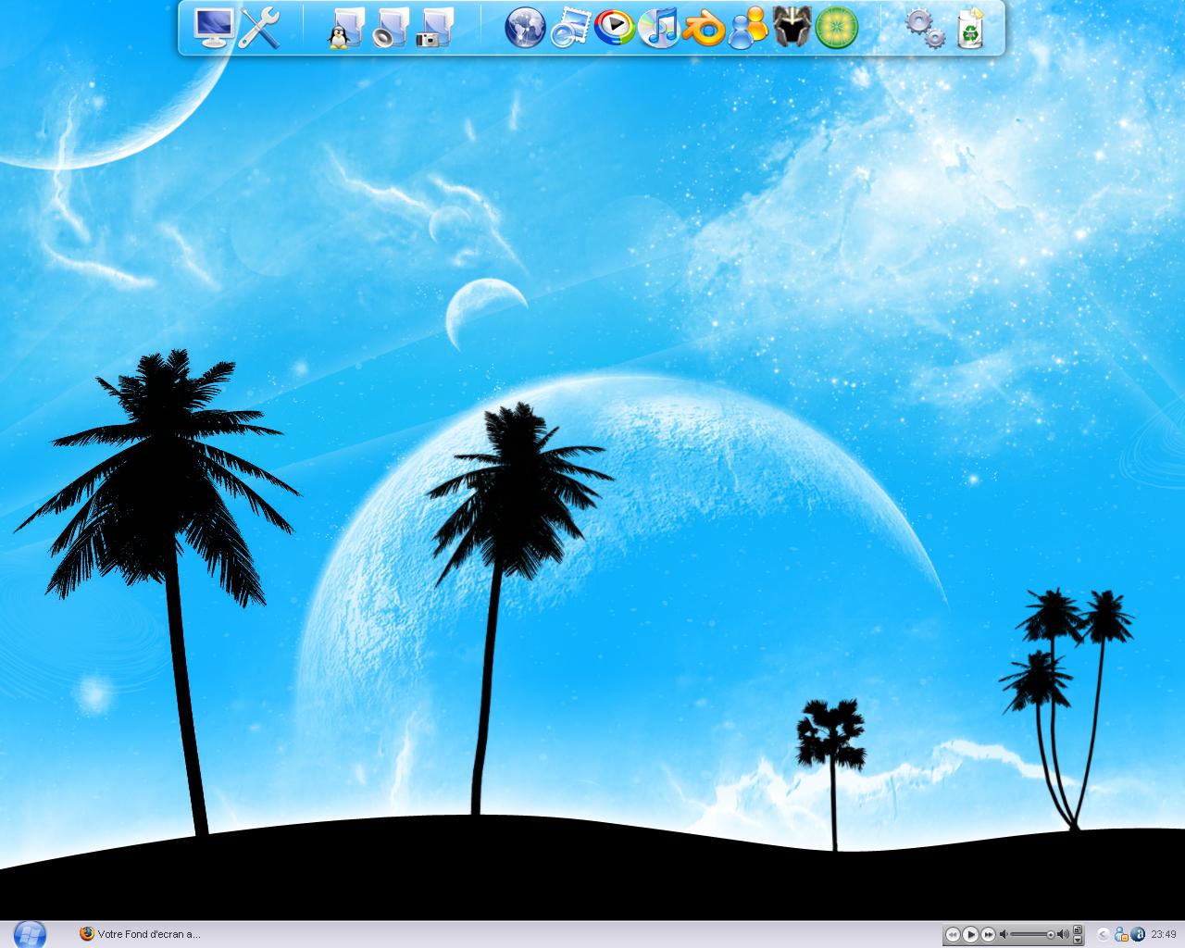The height and width of the screenshot is (948, 1185).
Task: Launch LimeWire green lime icon
Action: [x=837, y=28]
